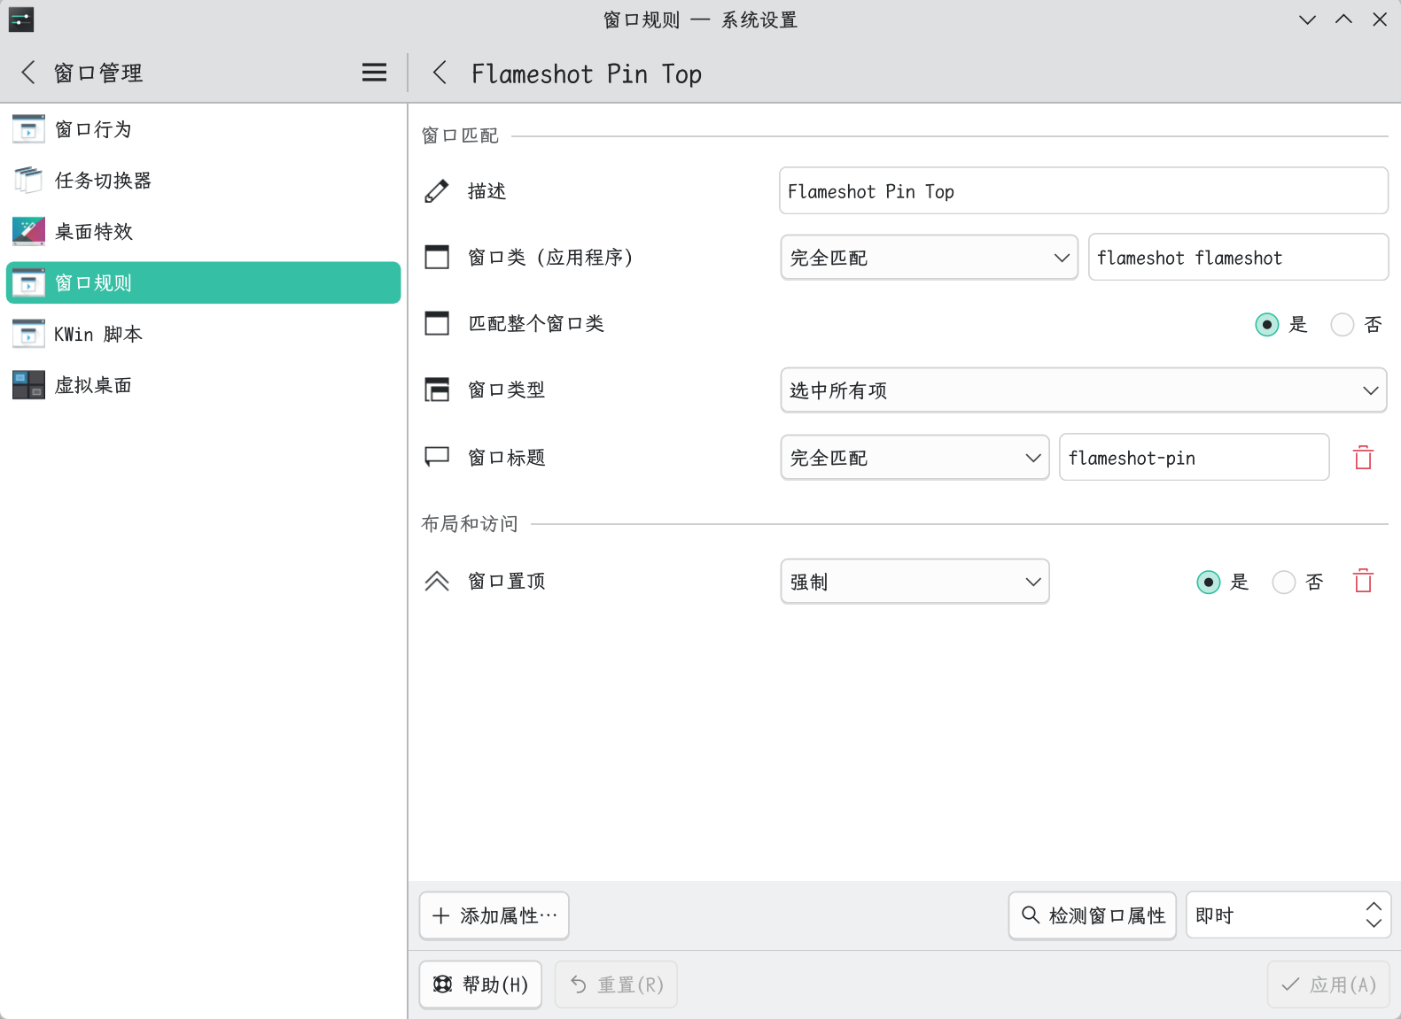Set 窗口置顶 to 否
The image size is (1401, 1019).
point(1284,582)
